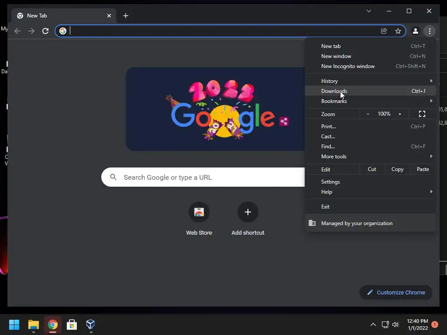Choose Print... from the menu
Image resolution: width=447 pixels, height=335 pixels.
click(x=370, y=126)
